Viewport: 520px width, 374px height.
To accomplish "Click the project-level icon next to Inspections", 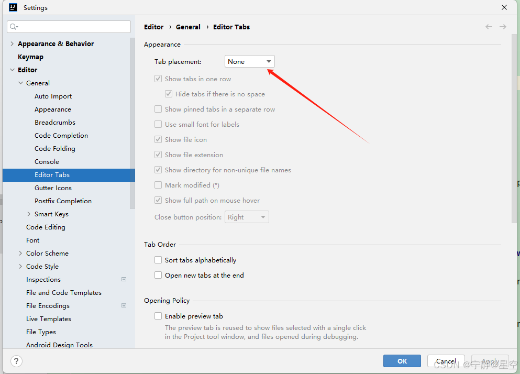I will 124,279.
